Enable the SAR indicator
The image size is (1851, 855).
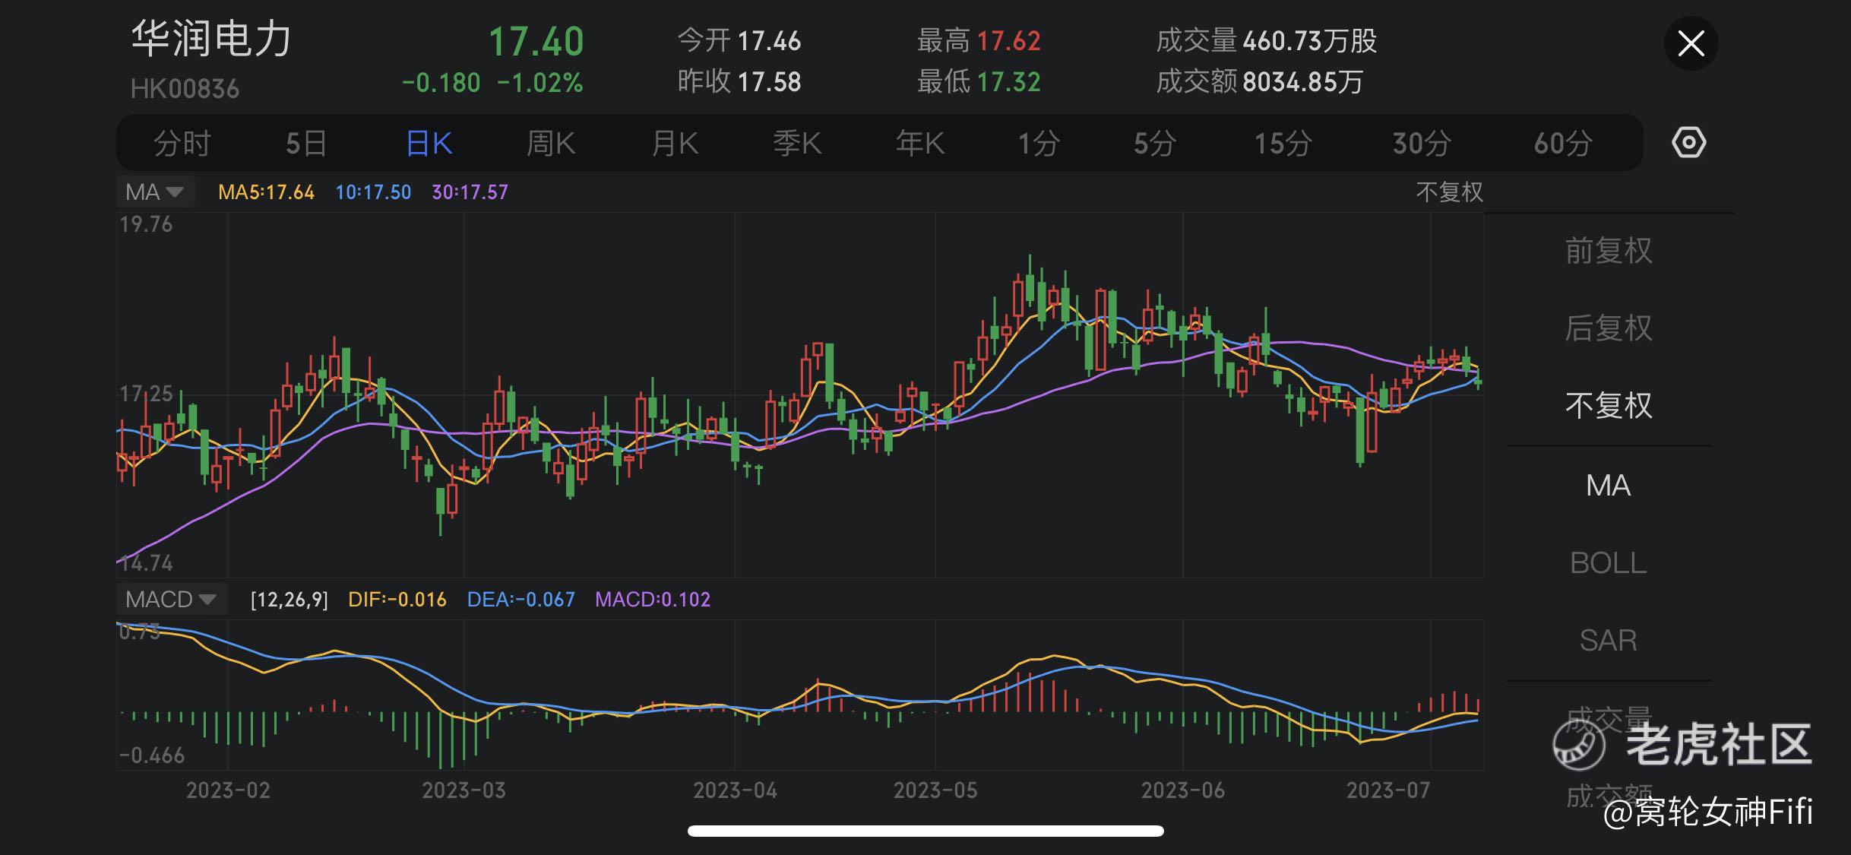pos(1608,641)
